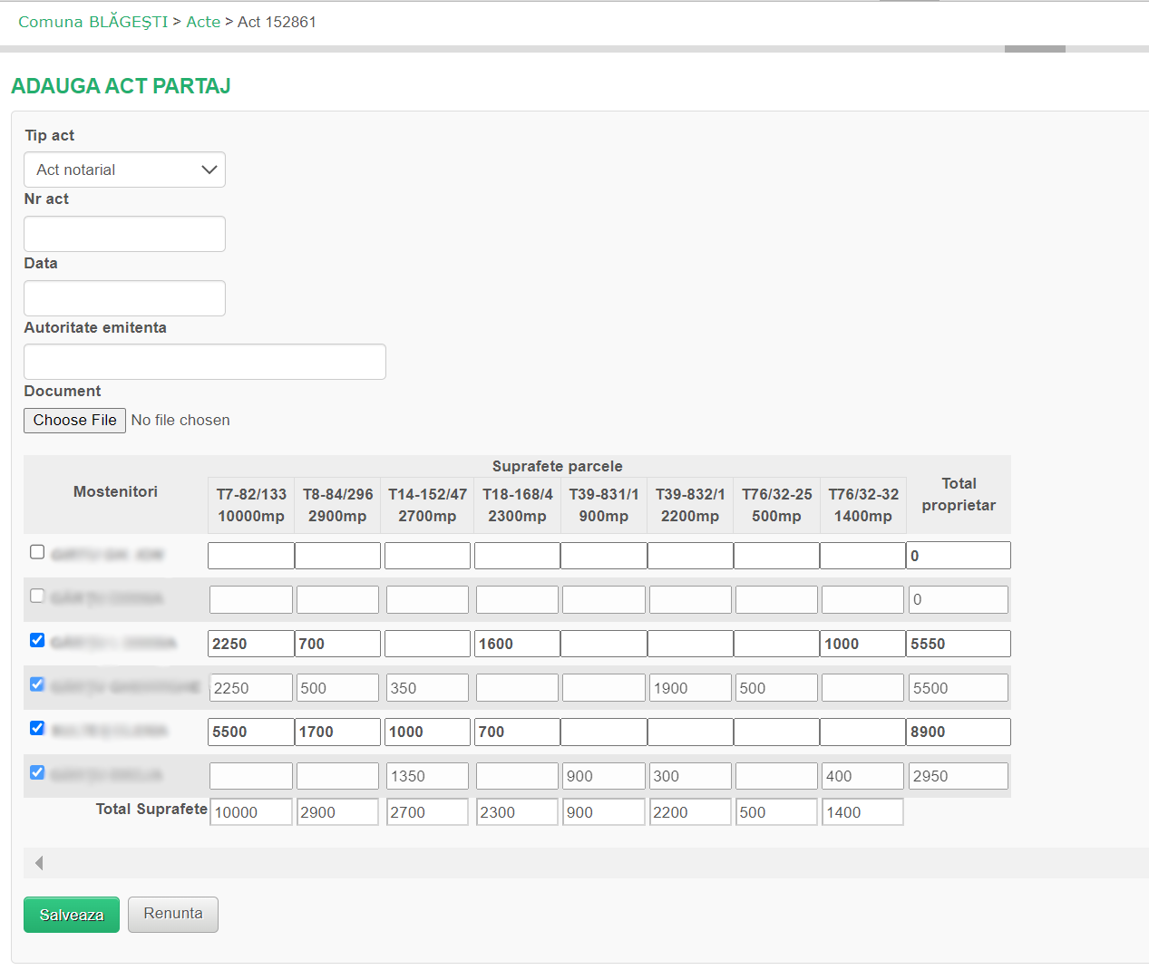
Task: Focus the Data input field
Action: coord(124,298)
